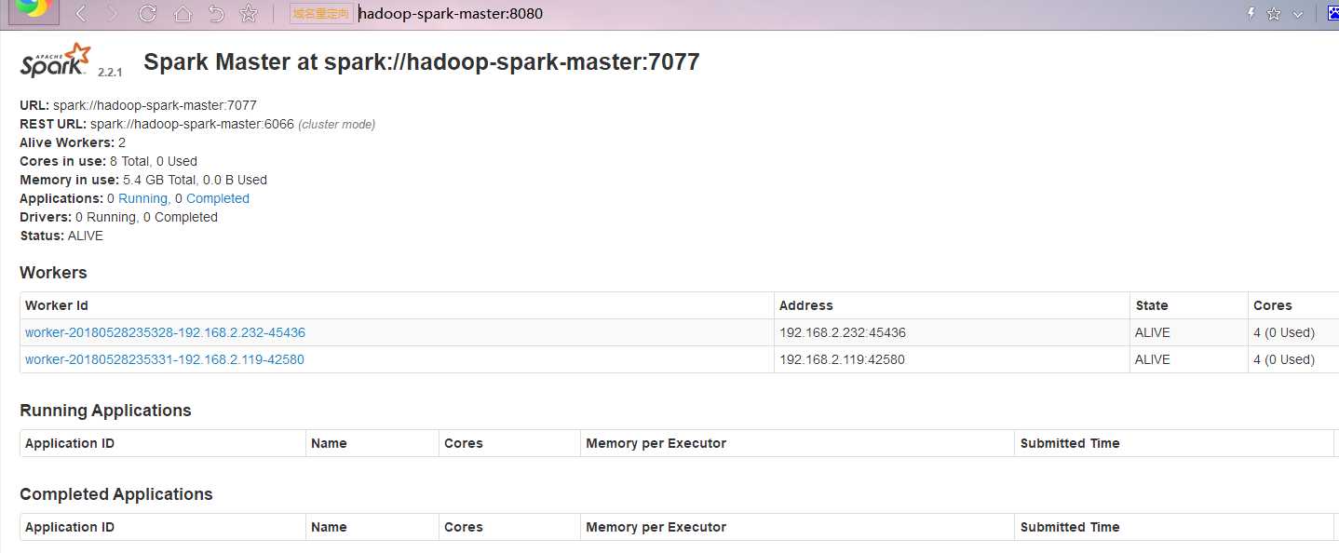Bookmark page with left star icon
The width and height of the screenshot is (1339, 553).
click(249, 13)
